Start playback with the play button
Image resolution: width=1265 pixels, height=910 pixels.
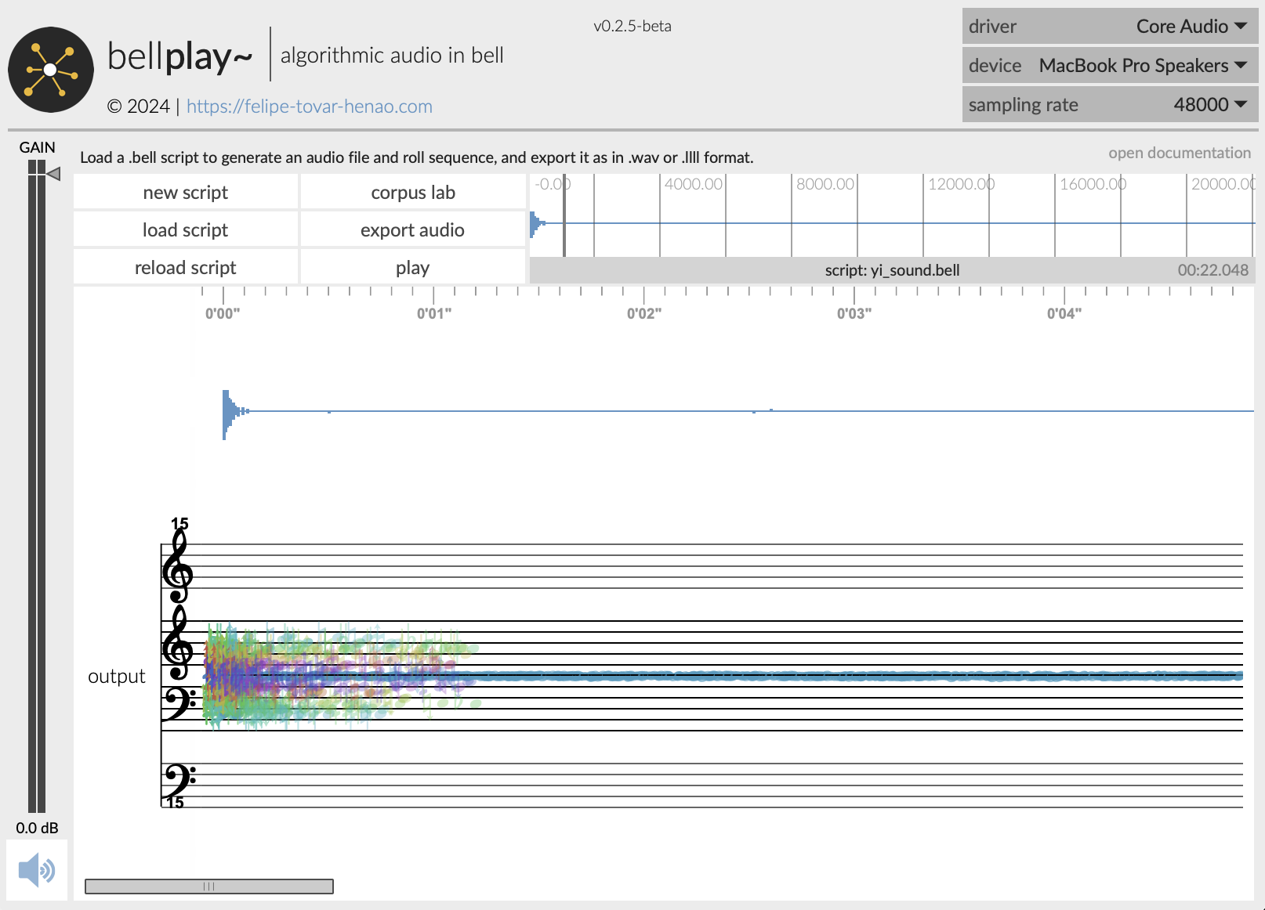coord(413,267)
